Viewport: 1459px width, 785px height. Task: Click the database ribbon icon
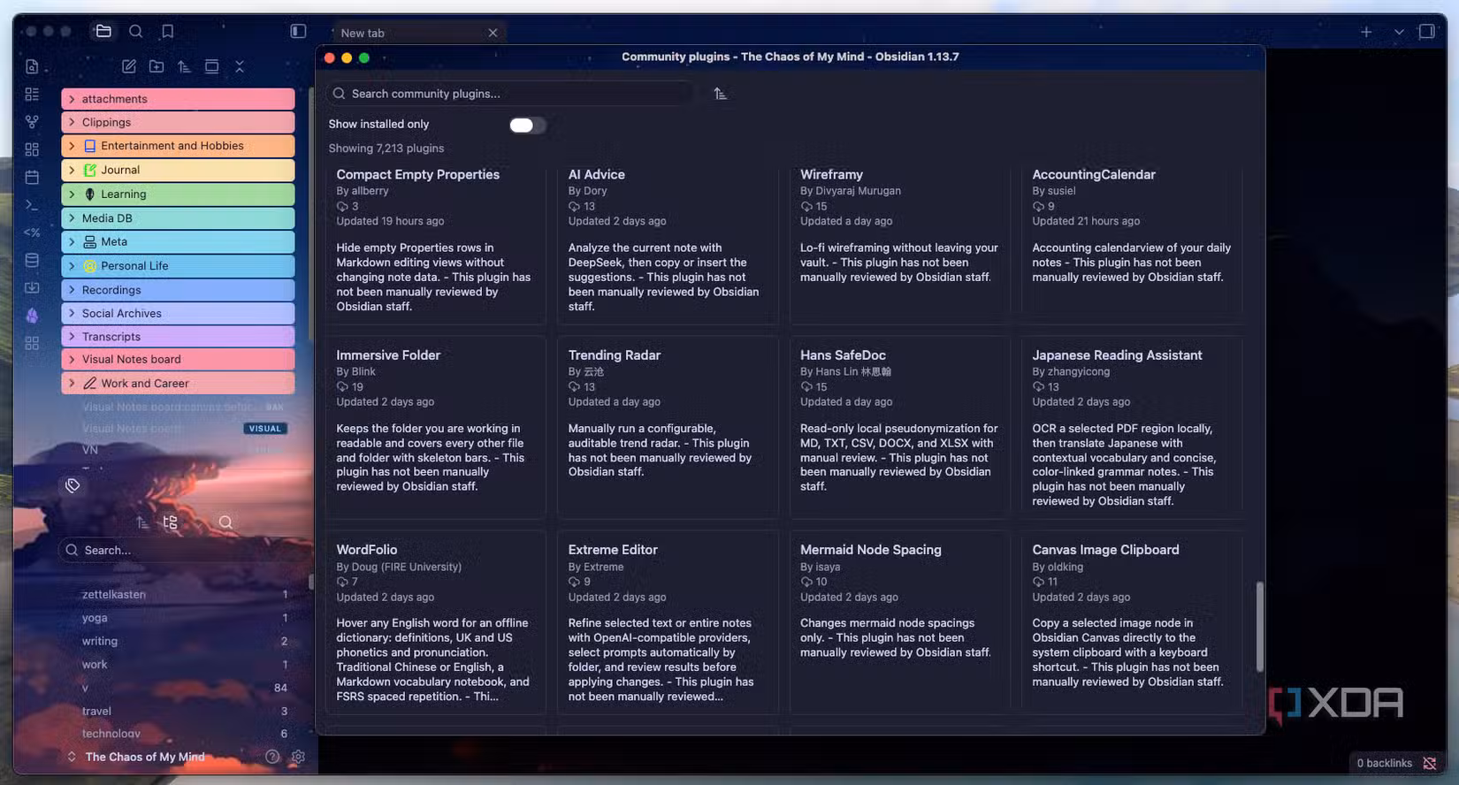(x=32, y=260)
